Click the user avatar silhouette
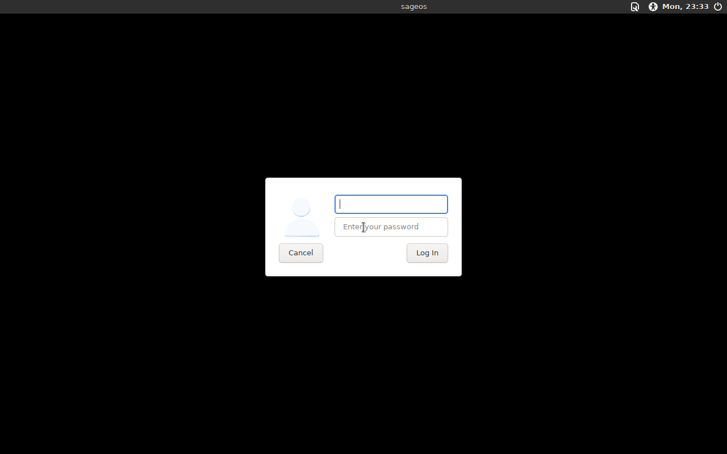Screen dimensions: 727x454 coord(302,217)
